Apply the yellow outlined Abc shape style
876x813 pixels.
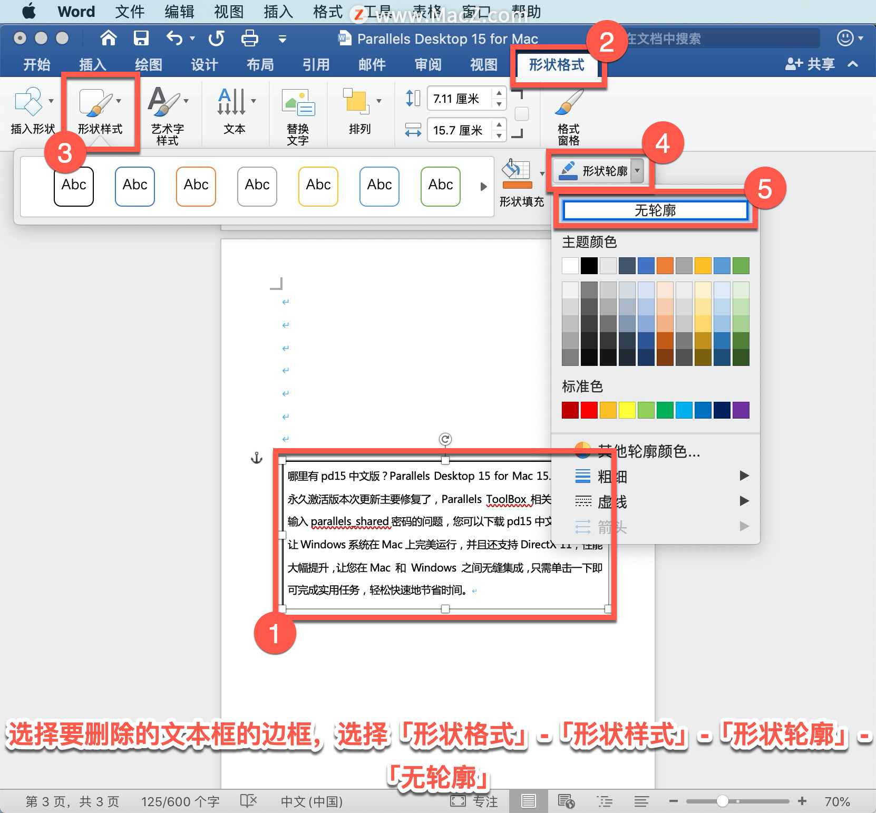318,186
